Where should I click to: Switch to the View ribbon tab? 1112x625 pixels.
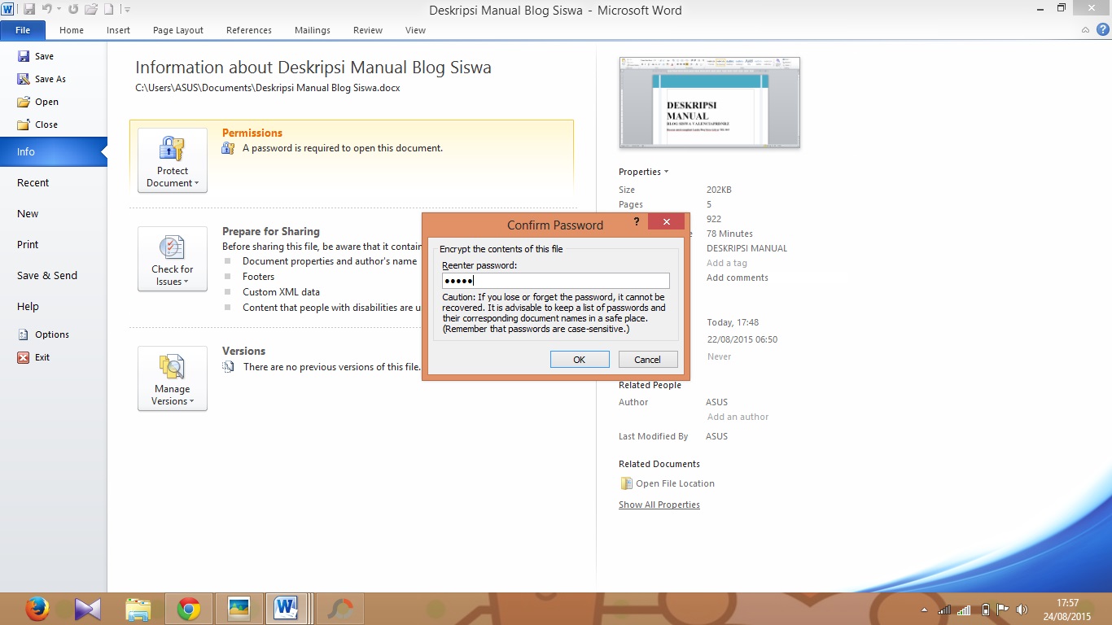click(x=415, y=30)
